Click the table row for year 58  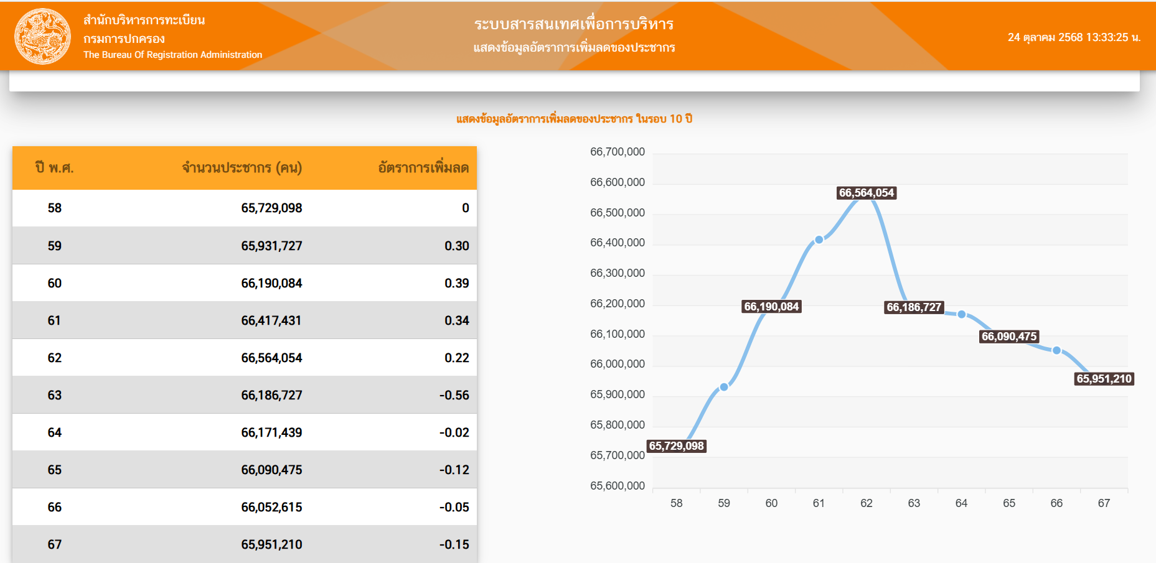click(x=244, y=208)
